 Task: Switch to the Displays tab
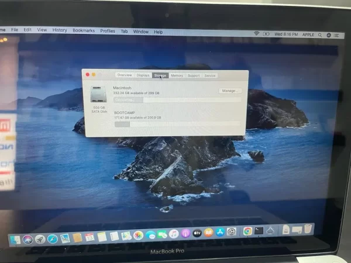[143, 75]
